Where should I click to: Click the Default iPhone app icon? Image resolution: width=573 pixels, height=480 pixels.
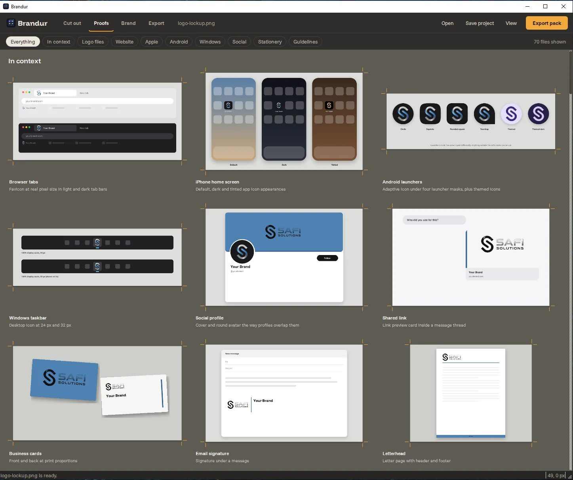coord(228,105)
